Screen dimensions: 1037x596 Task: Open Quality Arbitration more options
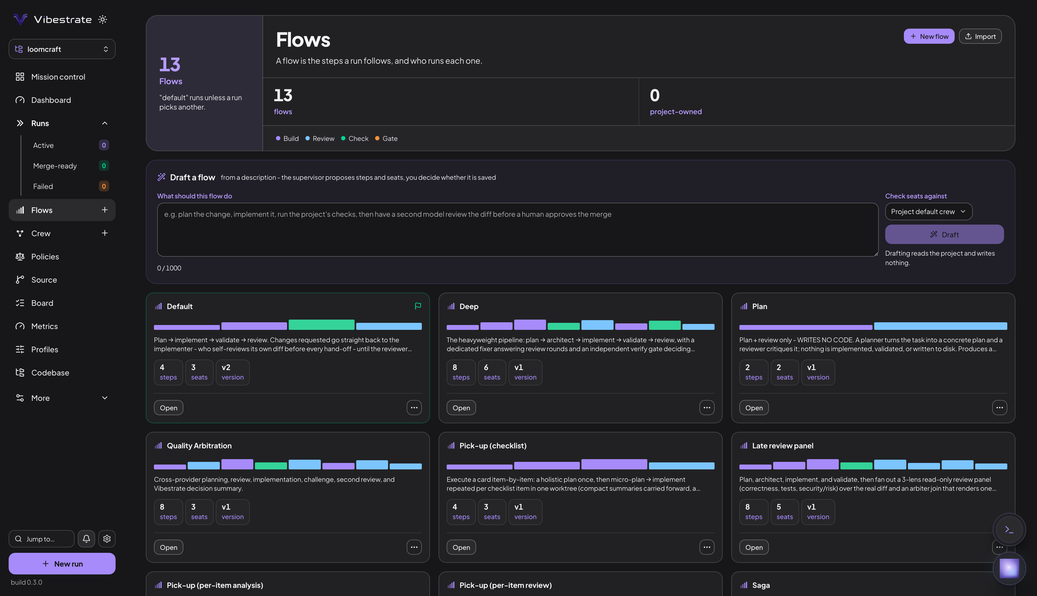[x=414, y=547]
